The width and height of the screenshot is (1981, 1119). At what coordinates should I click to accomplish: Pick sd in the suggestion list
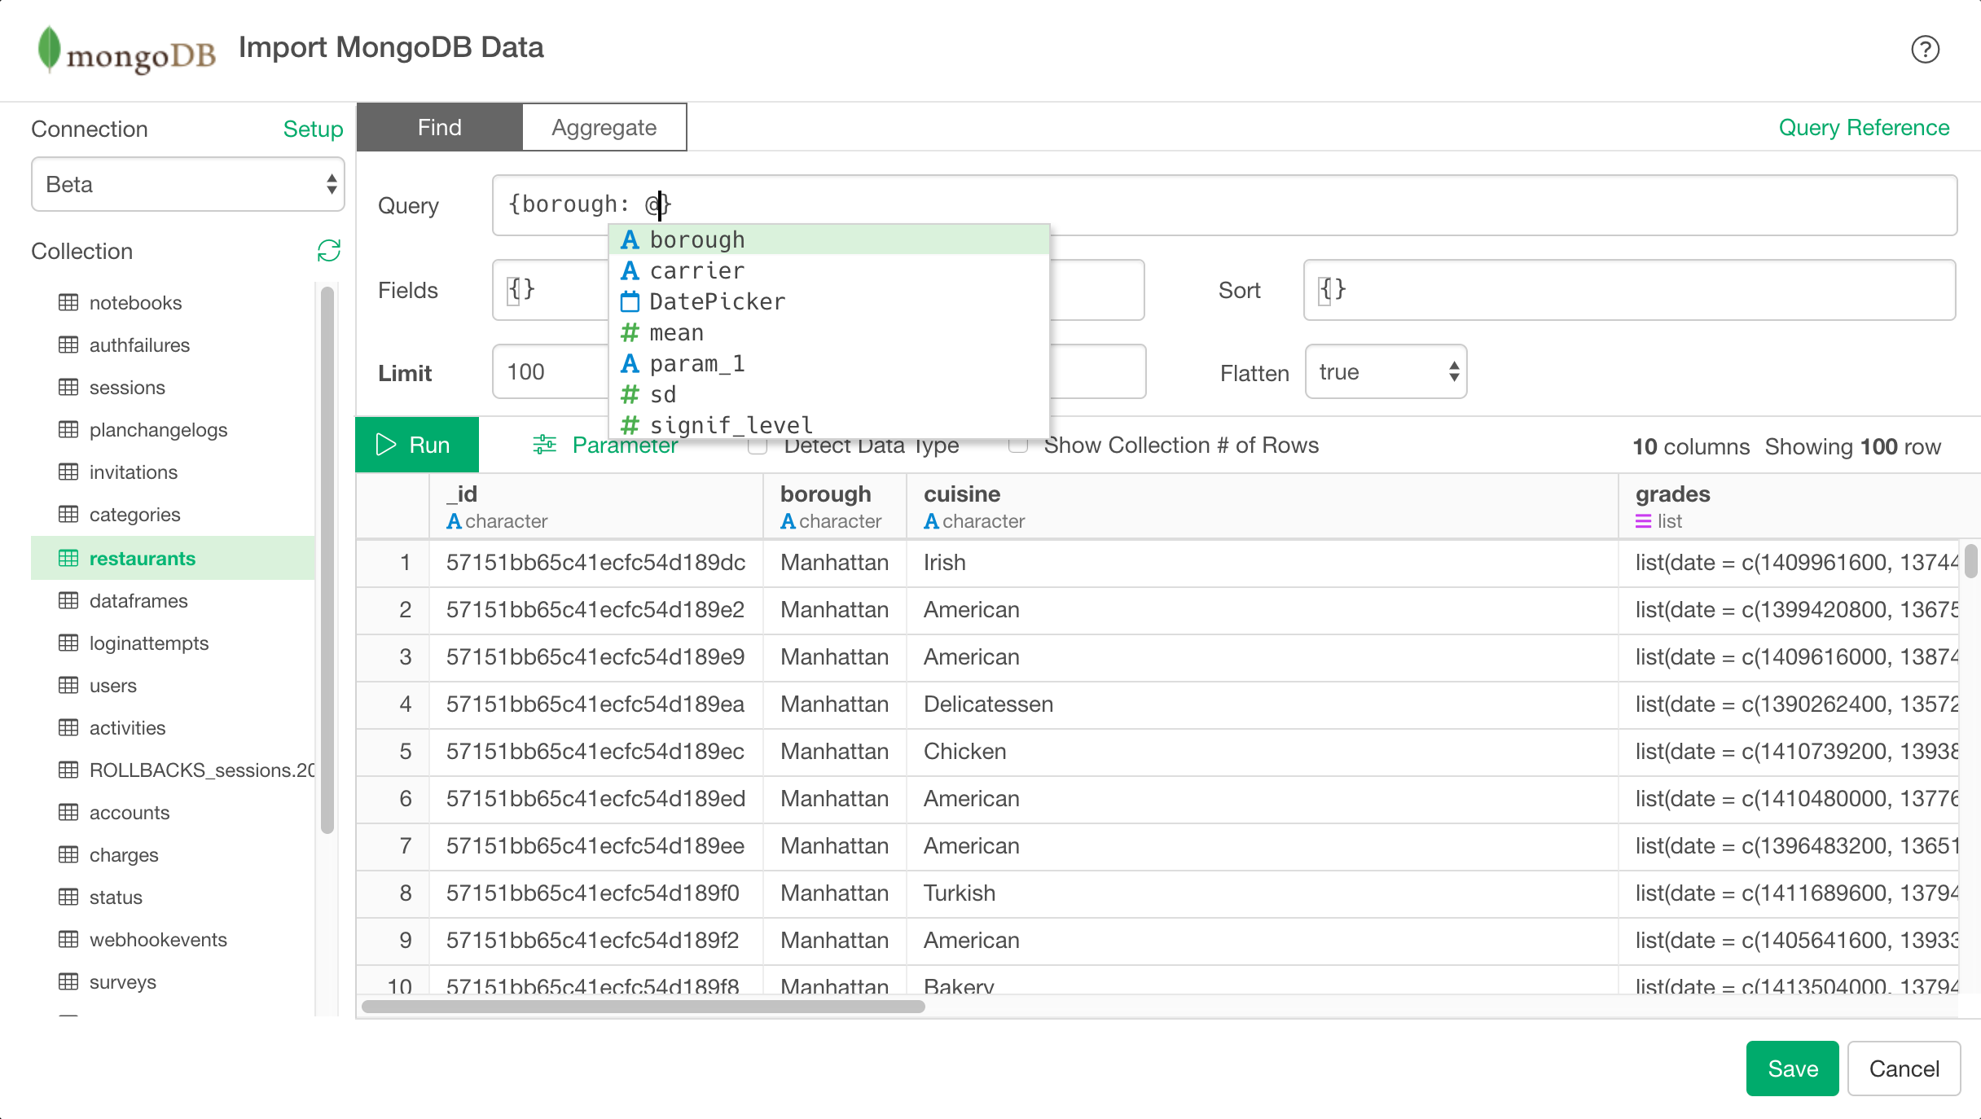[x=828, y=395]
